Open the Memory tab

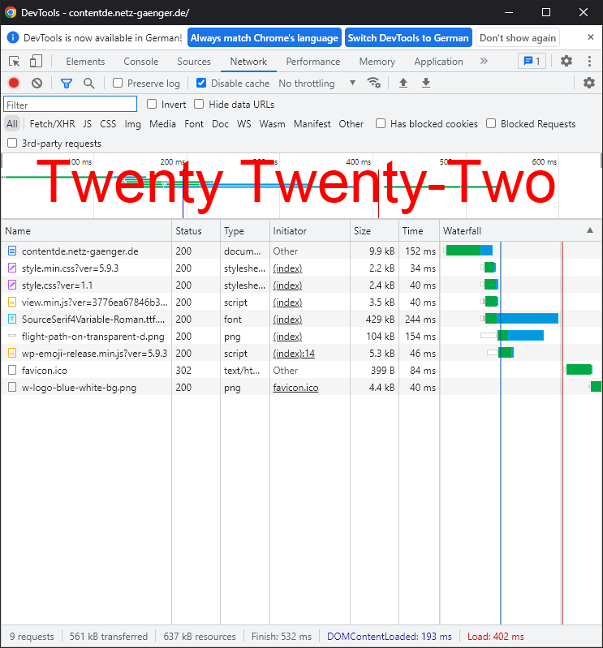[377, 62]
